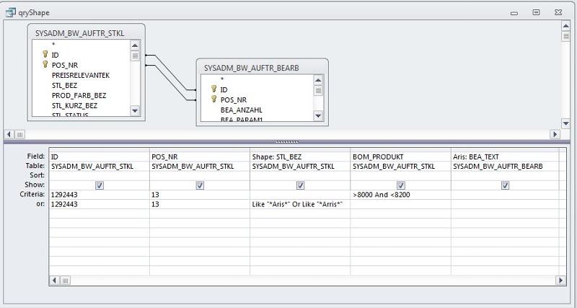Click or-row cell 13 in POS_NR column
The width and height of the screenshot is (577, 308).
tap(200, 204)
